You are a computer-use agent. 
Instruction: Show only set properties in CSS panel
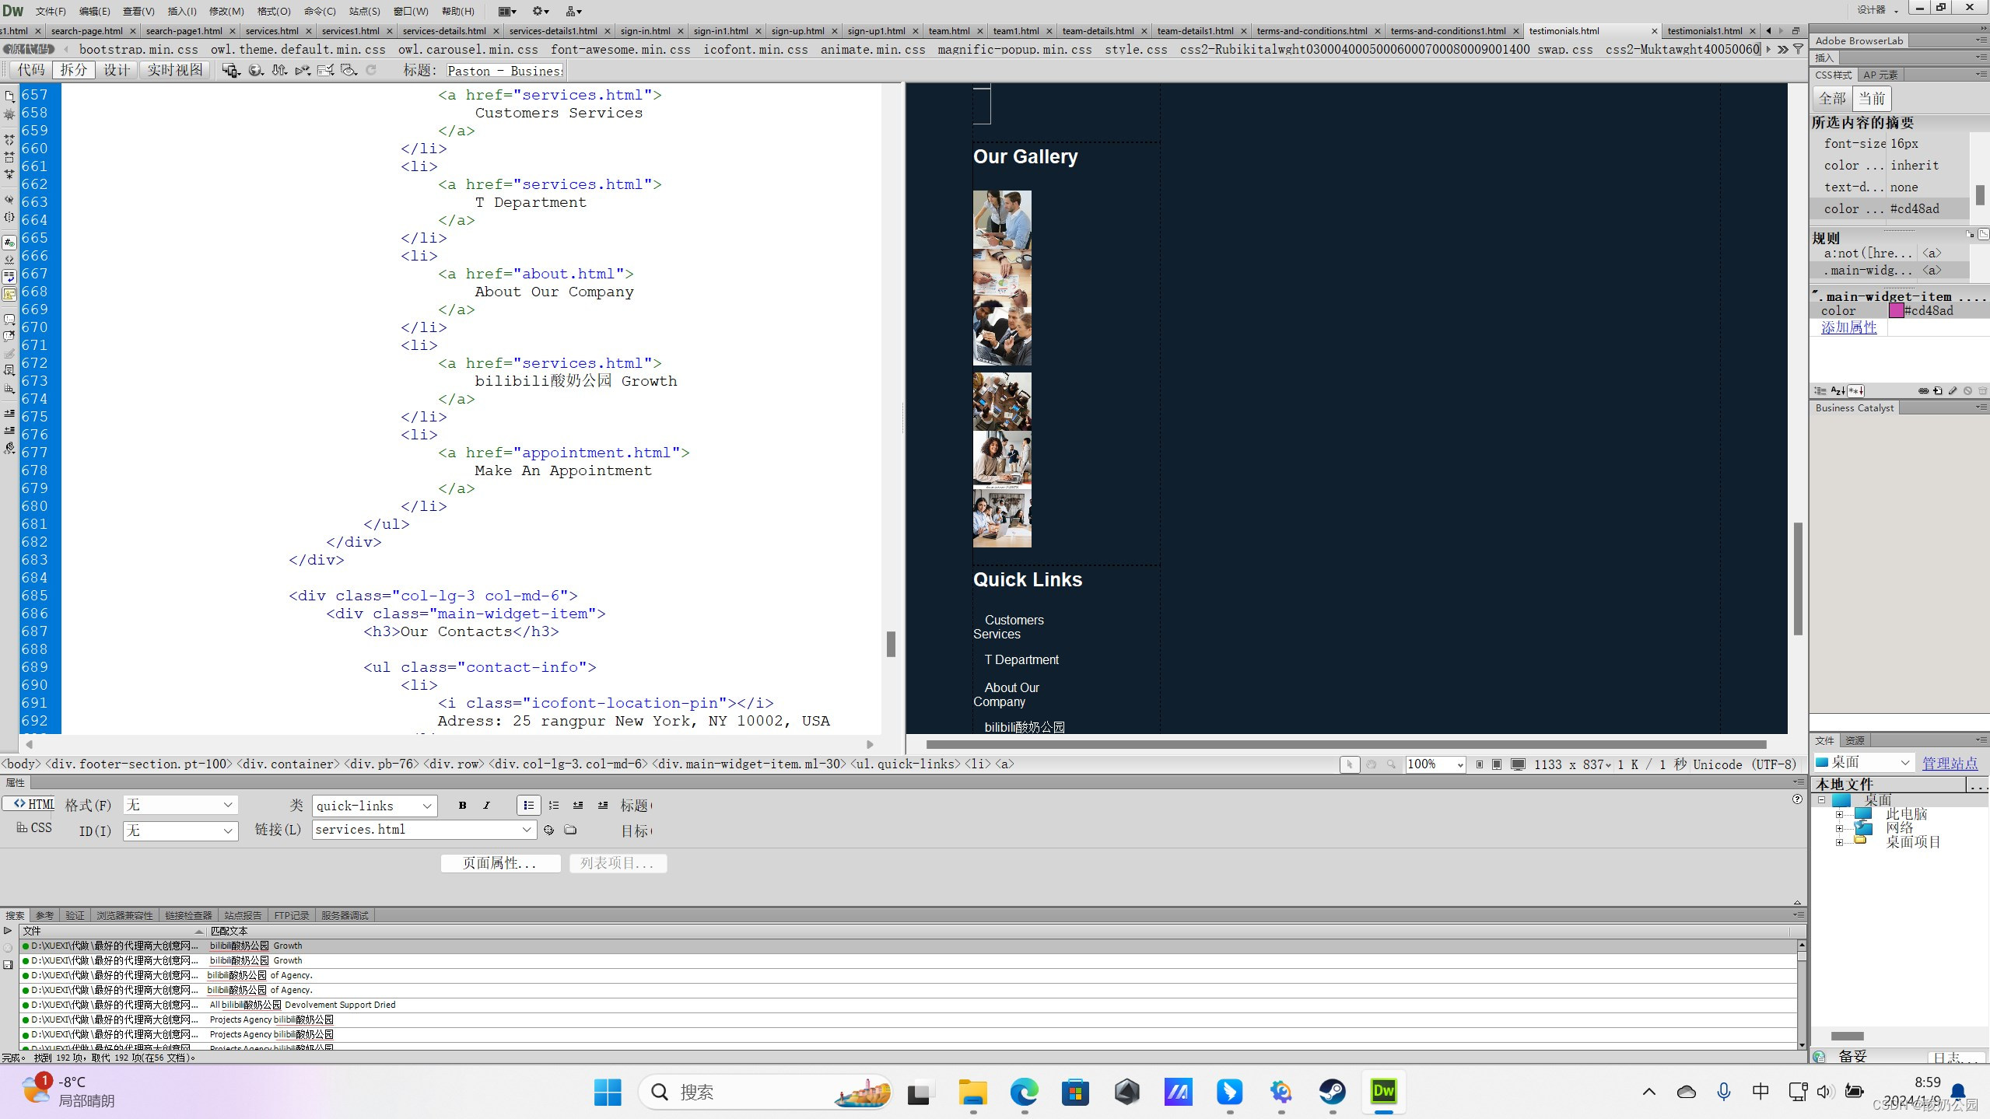click(x=1856, y=390)
